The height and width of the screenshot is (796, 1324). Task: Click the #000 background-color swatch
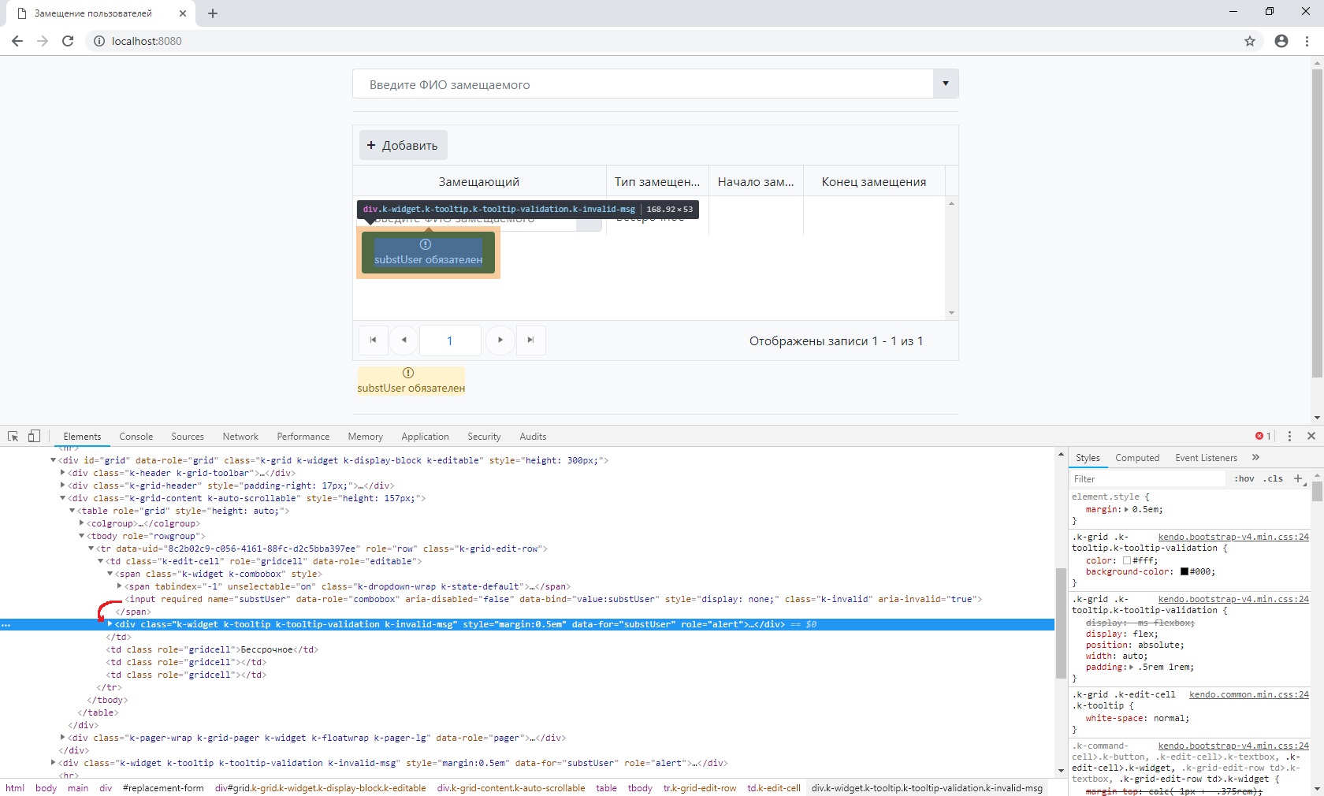coord(1185,571)
